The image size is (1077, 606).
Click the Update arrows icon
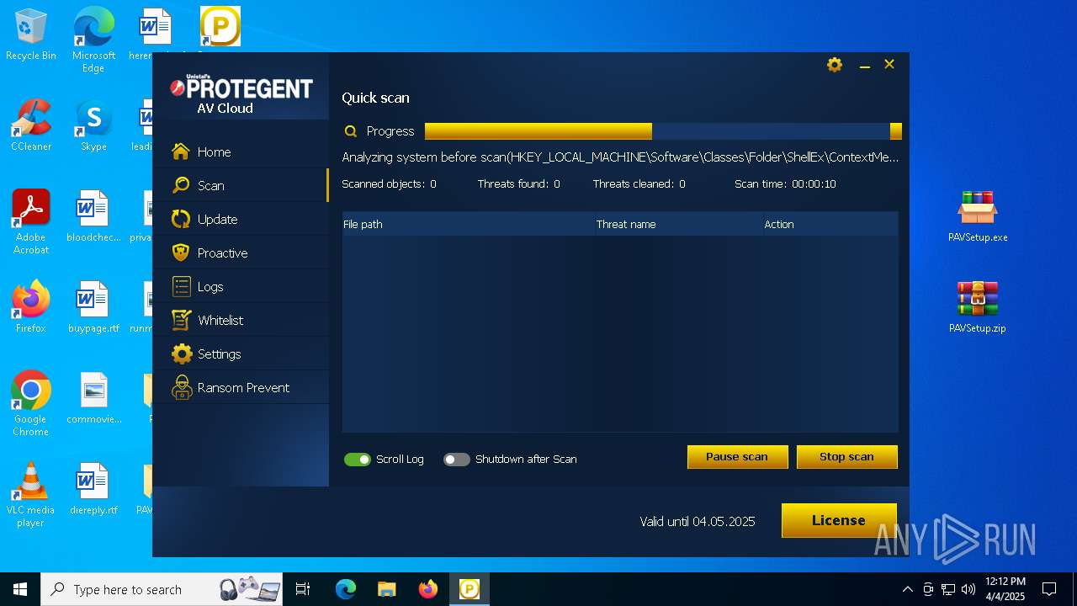181,219
